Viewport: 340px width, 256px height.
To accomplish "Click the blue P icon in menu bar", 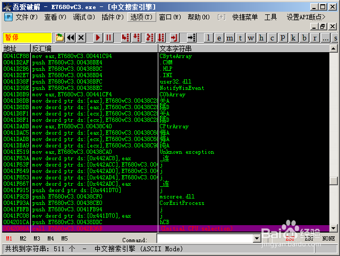I will (8, 17).
